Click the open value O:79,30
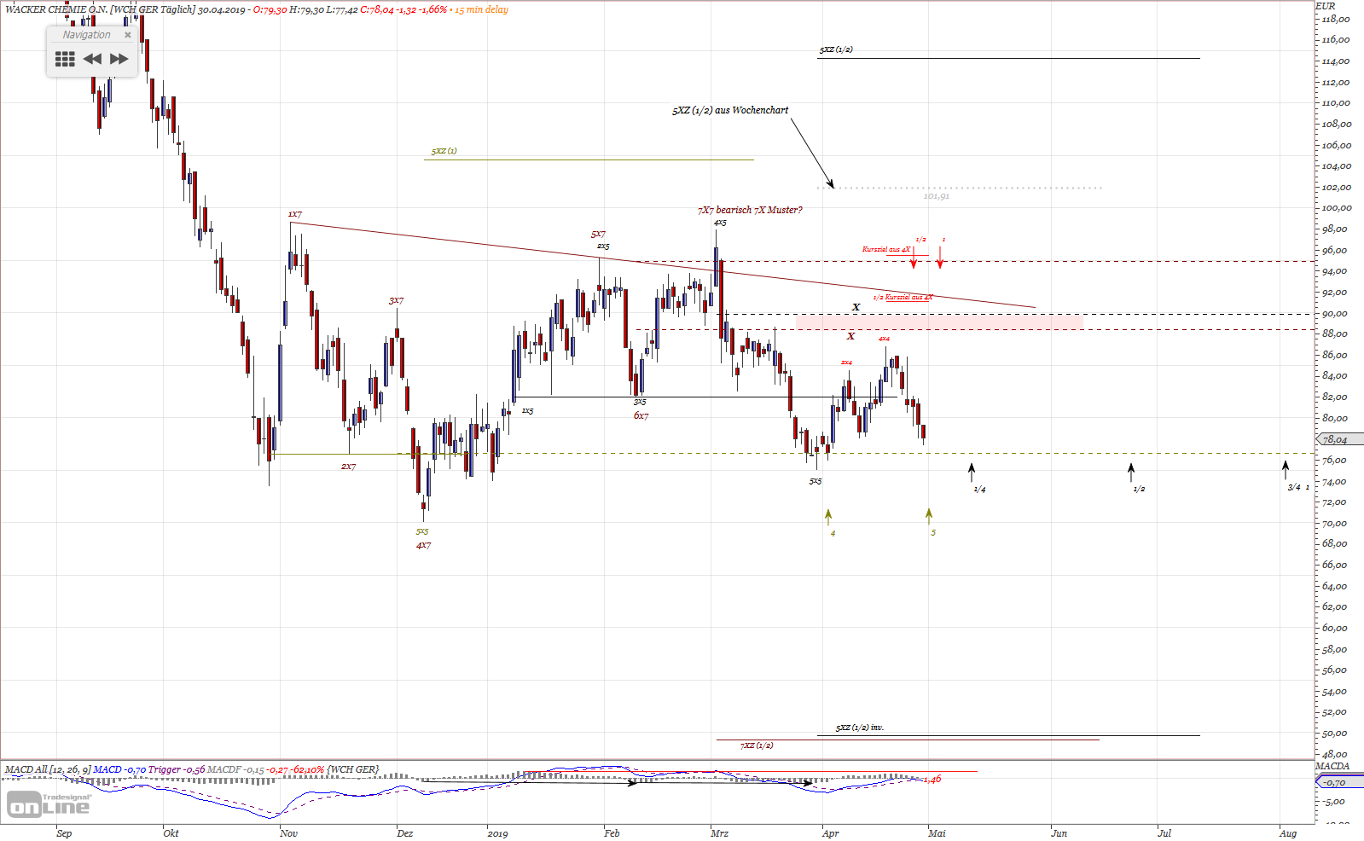 (270, 9)
